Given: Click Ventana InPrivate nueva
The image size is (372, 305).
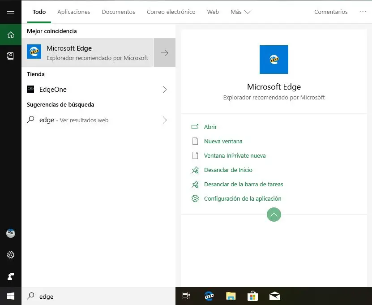Looking at the screenshot, I should [235, 156].
